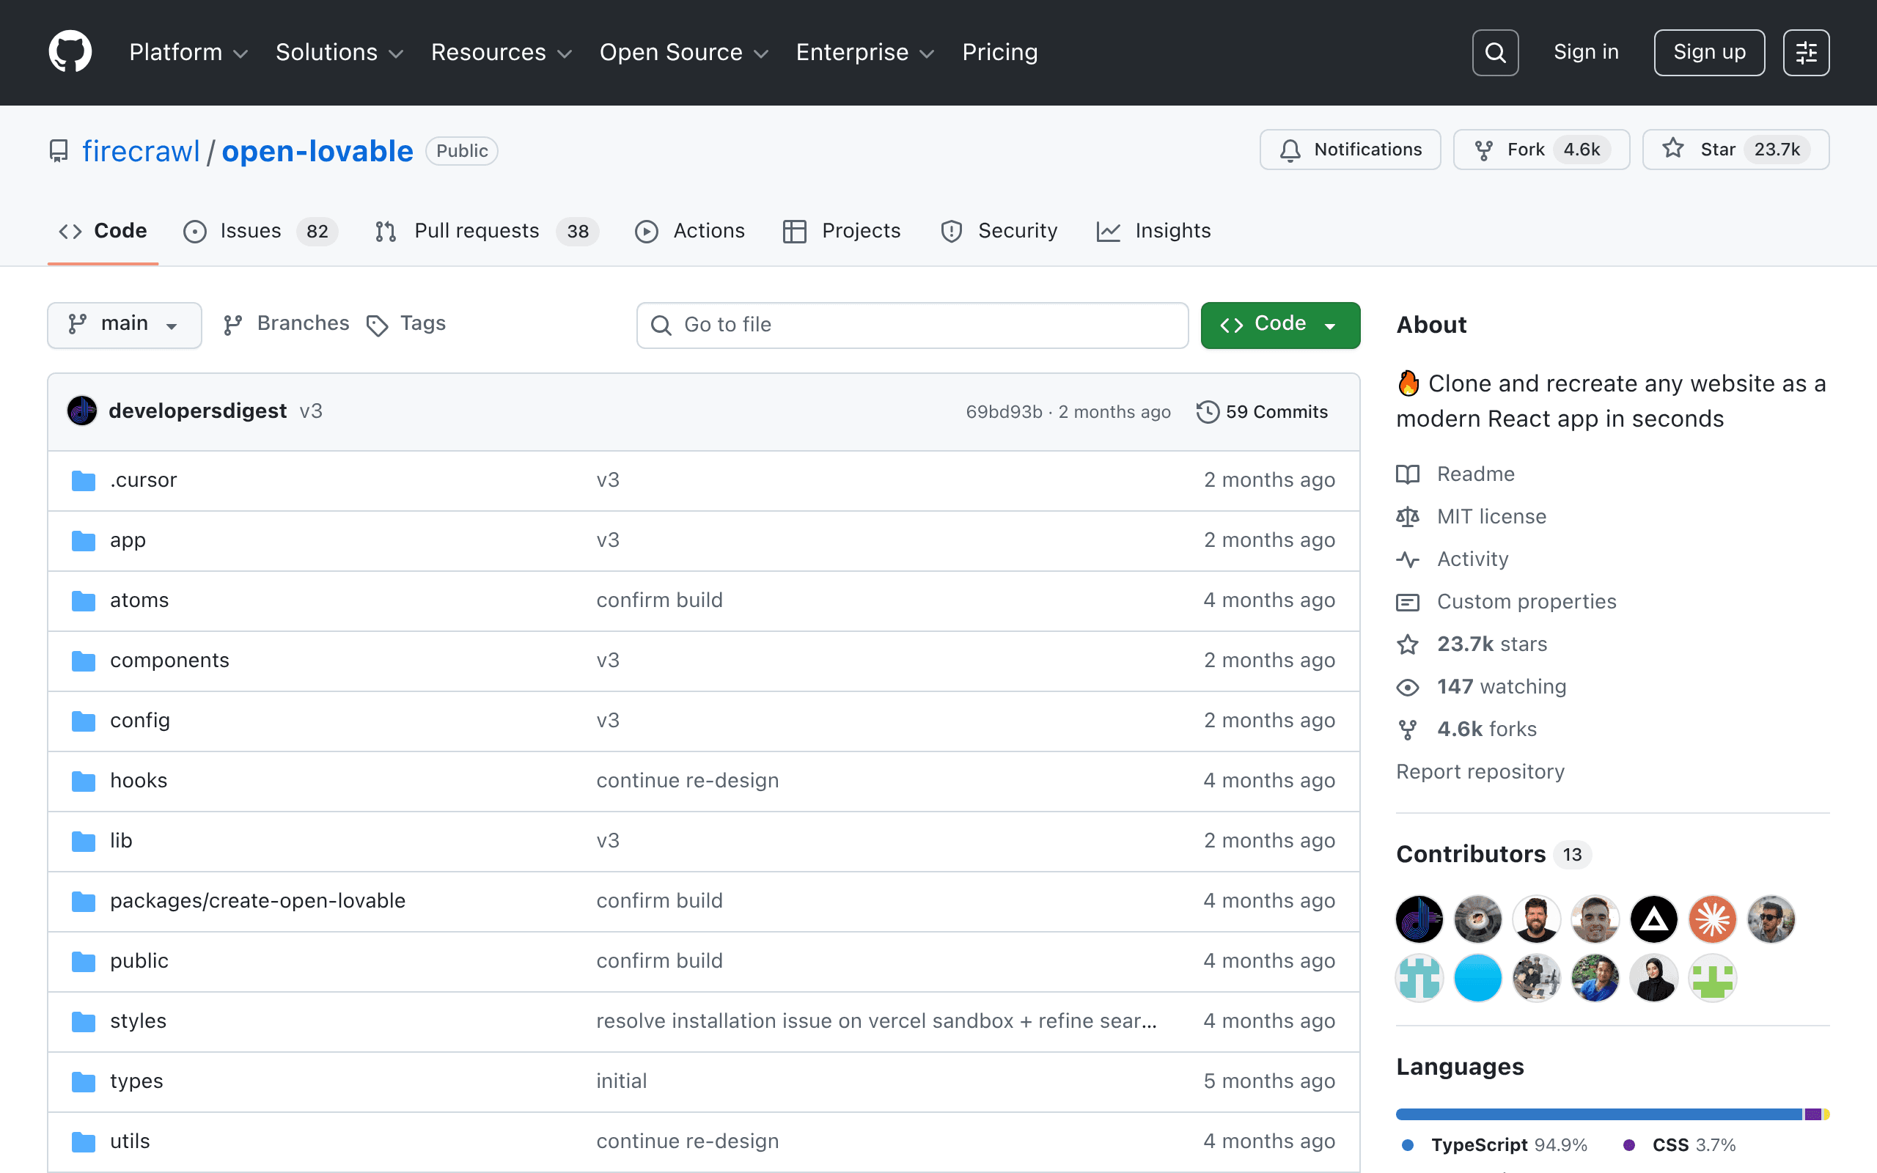This screenshot has height=1173, width=1877.
Task: Expand the Enterprise menu
Action: 866,53
